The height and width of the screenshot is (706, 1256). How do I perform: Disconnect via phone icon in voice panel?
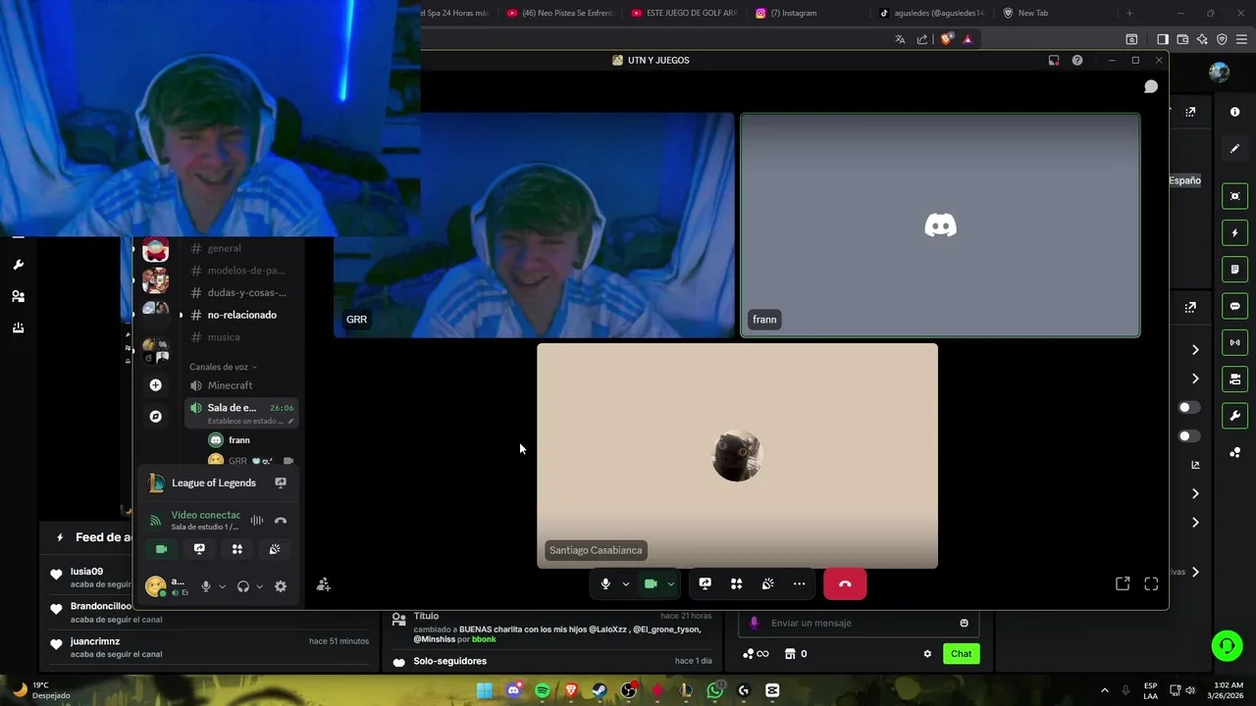tap(281, 521)
